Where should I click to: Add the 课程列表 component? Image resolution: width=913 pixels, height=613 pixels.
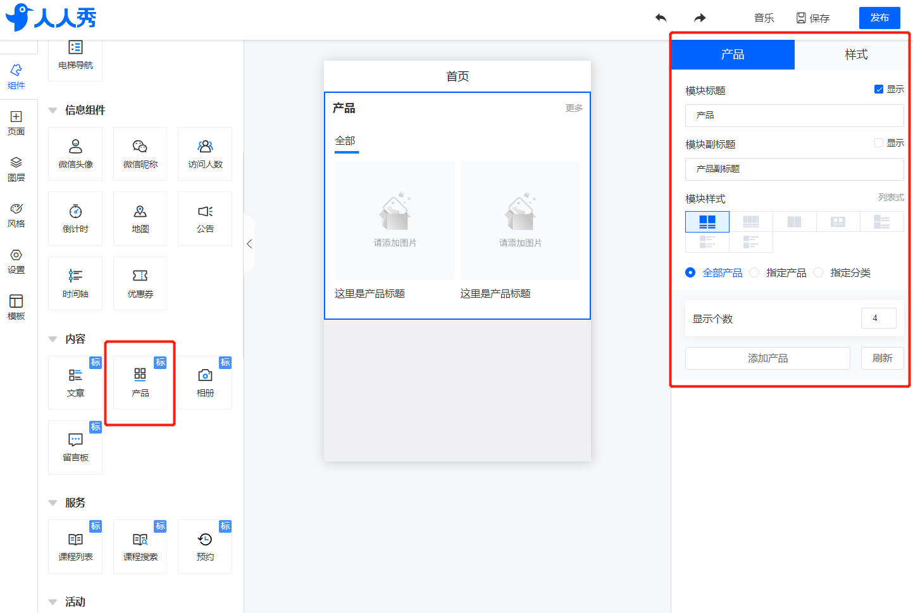click(75, 547)
